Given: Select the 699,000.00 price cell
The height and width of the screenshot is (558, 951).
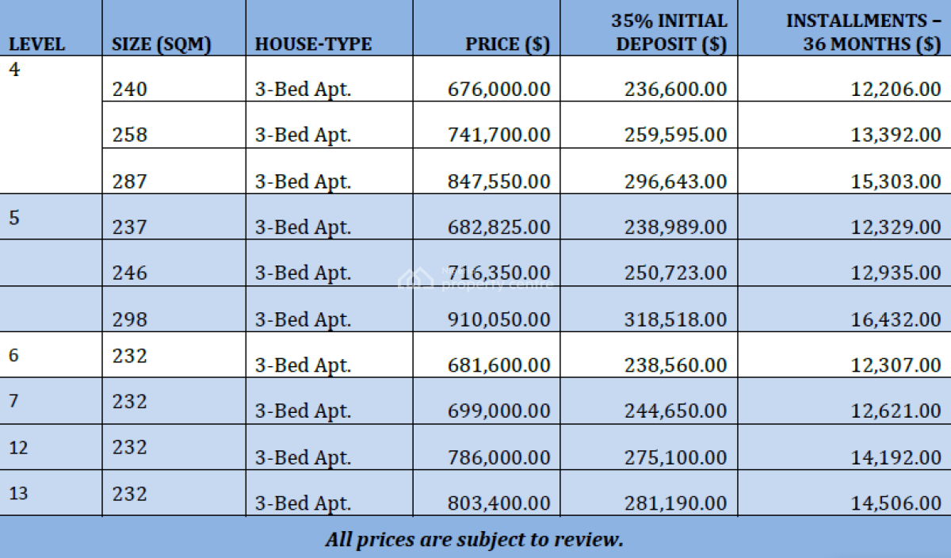Looking at the screenshot, I should click(x=498, y=411).
